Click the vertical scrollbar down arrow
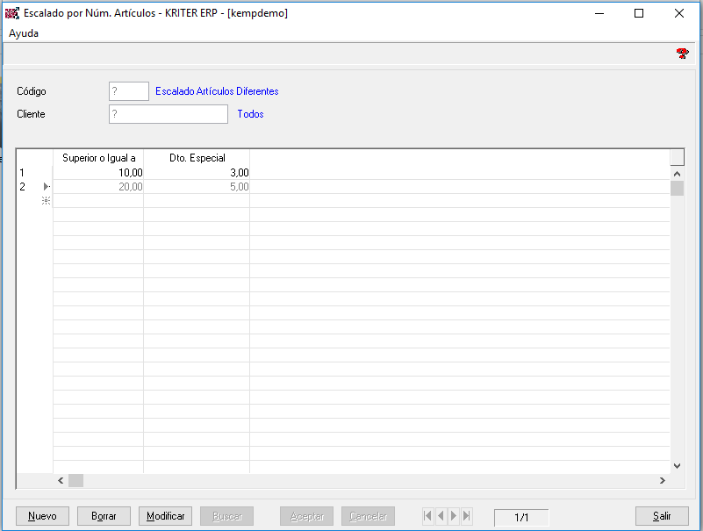The height and width of the screenshot is (531, 703). [677, 466]
